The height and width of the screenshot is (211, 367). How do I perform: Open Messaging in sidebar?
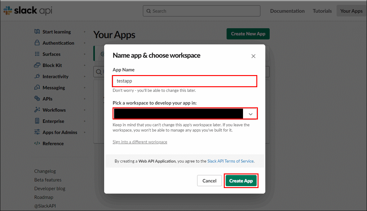pyautogui.click(x=54, y=88)
